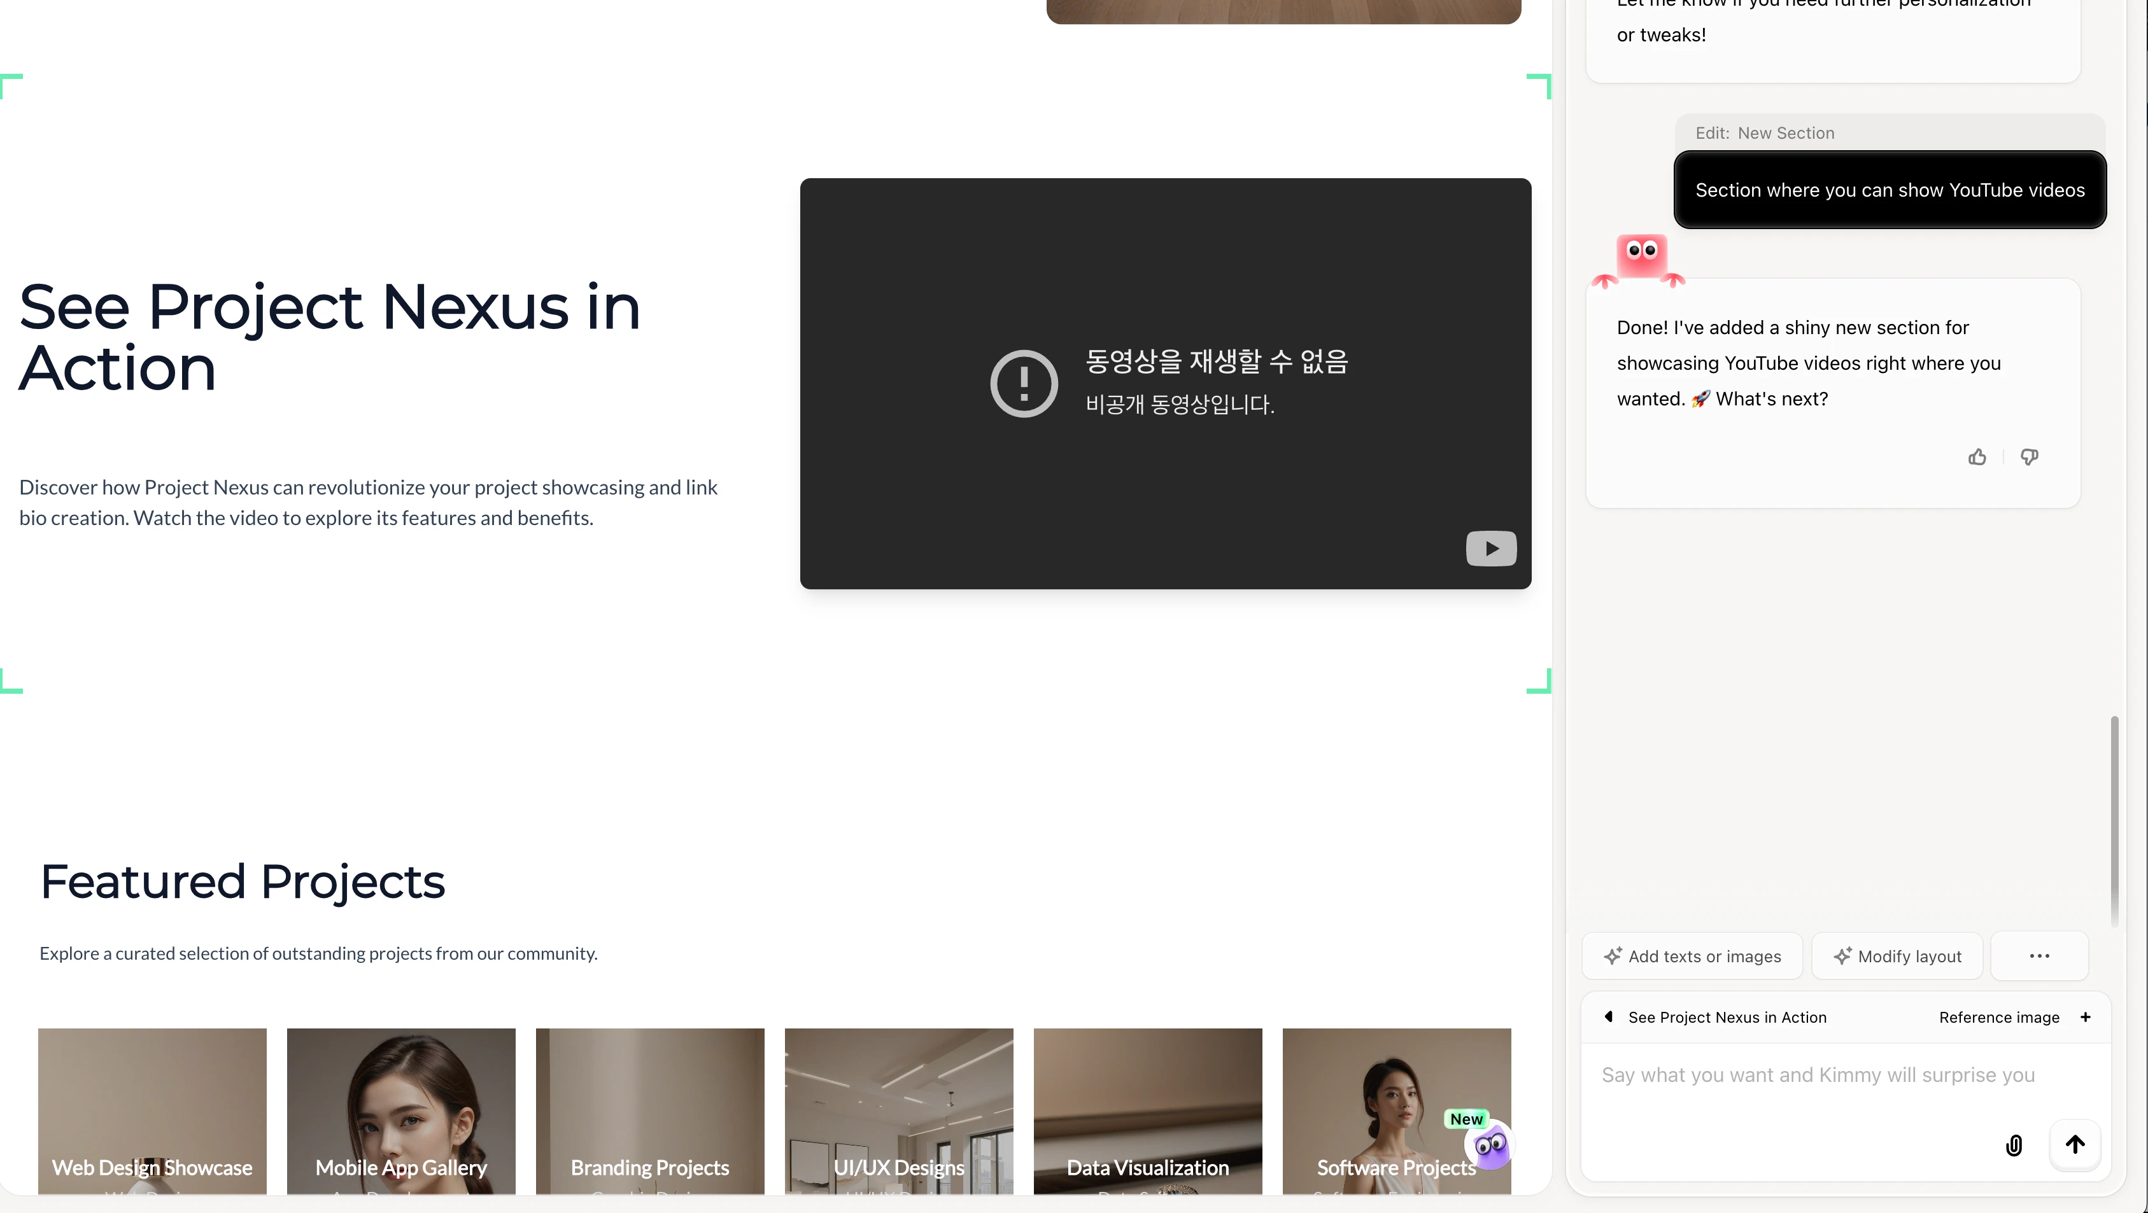Open the Mobile App Gallery project card
2148x1213 pixels.
coord(401,1111)
